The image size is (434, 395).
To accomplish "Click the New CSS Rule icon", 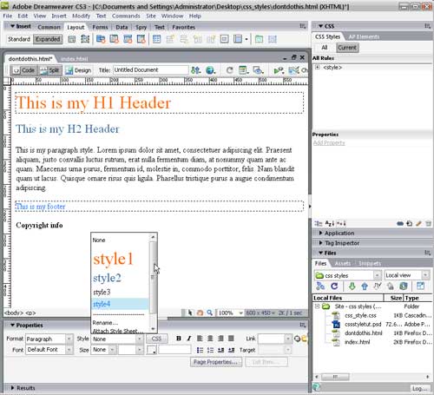I will click(410, 223).
